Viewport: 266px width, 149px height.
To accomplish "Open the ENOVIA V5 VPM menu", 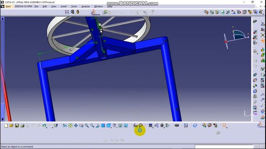I will [23, 7].
